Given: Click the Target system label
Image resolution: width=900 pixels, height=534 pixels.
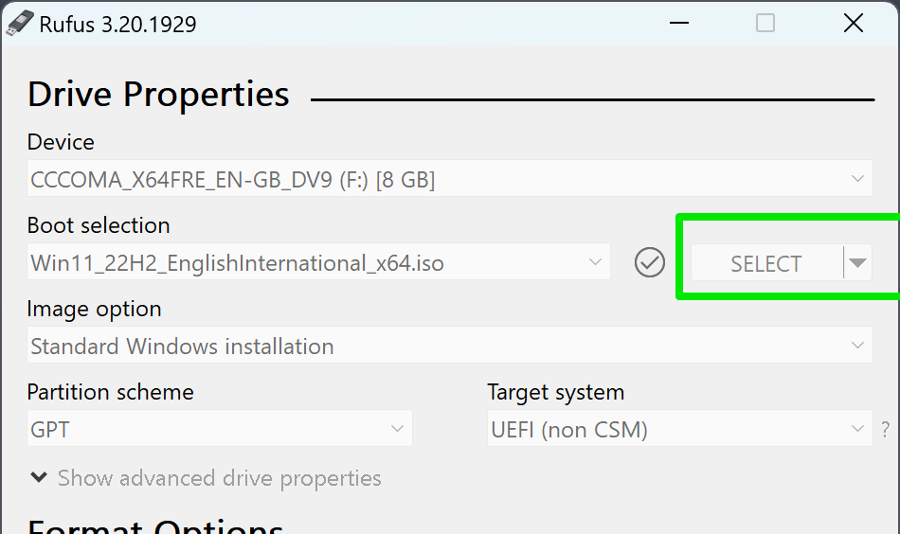Looking at the screenshot, I should tap(556, 392).
